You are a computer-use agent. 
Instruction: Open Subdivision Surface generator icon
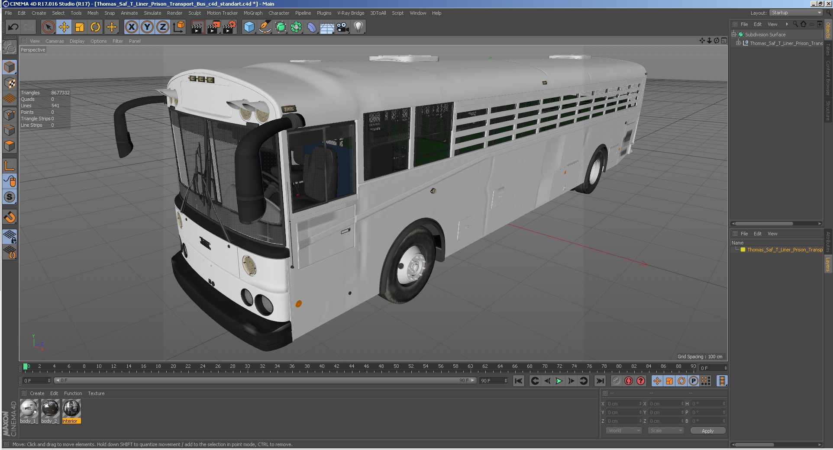tap(281, 27)
